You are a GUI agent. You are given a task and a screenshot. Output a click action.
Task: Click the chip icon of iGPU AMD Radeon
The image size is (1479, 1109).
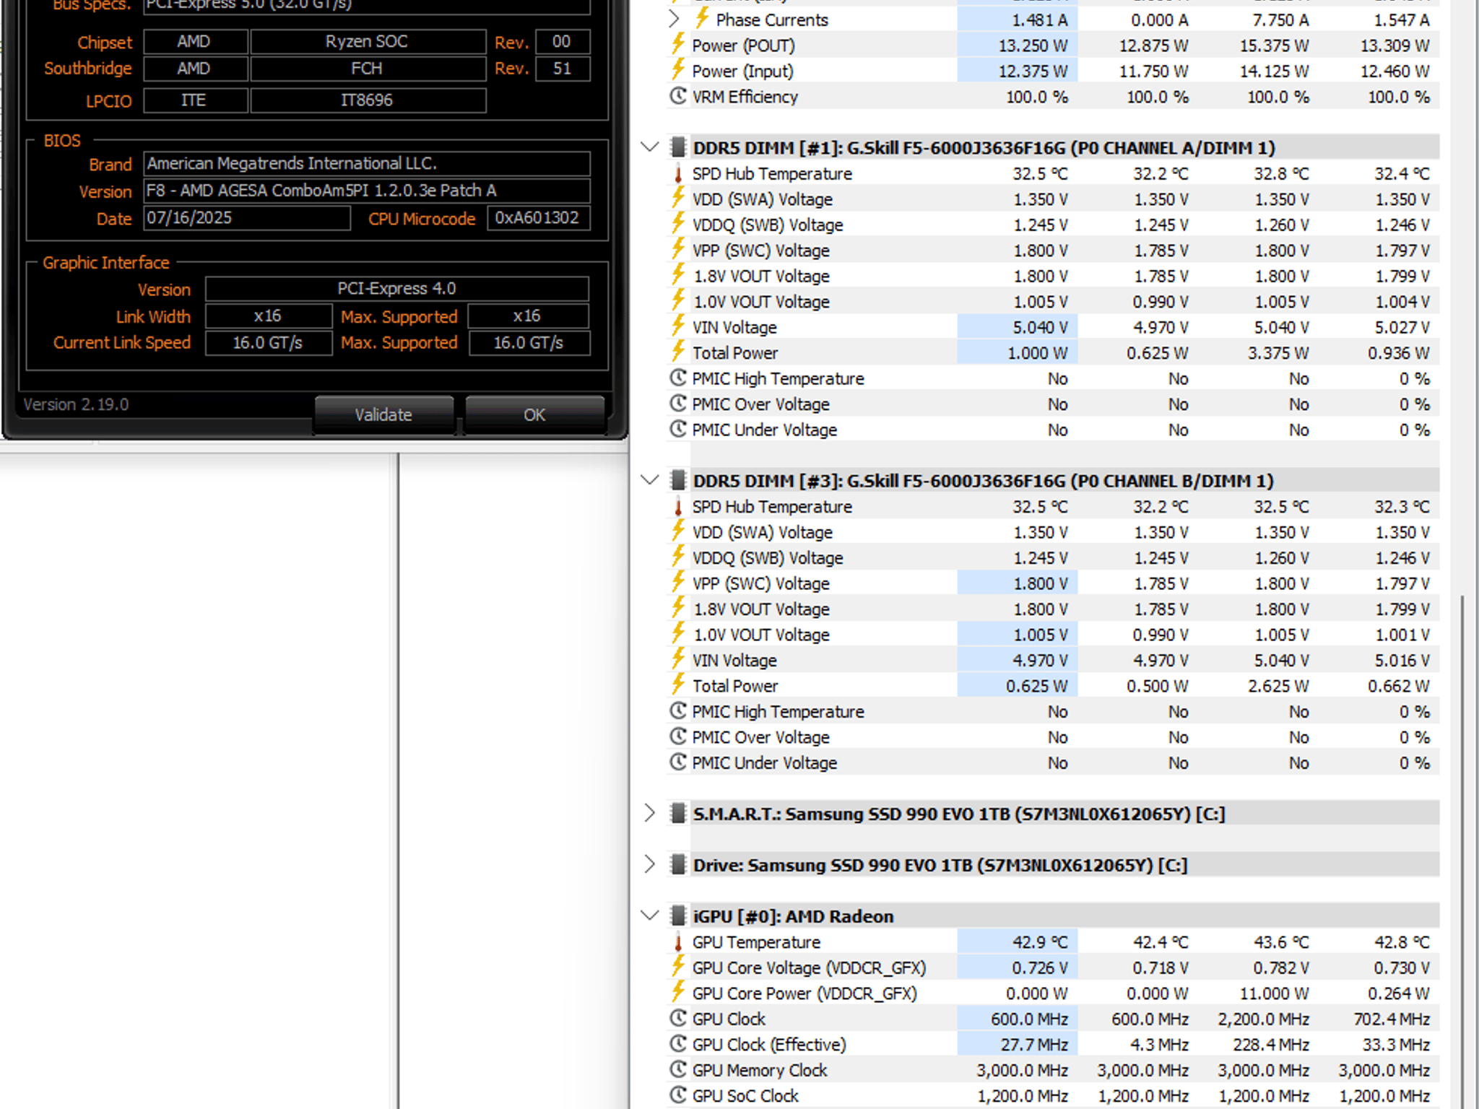coord(677,916)
